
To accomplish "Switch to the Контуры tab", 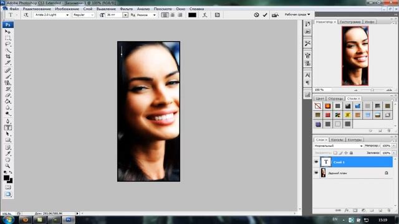I will click(x=355, y=139).
